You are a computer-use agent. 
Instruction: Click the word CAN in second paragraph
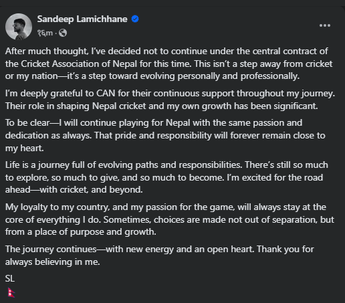(106, 93)
